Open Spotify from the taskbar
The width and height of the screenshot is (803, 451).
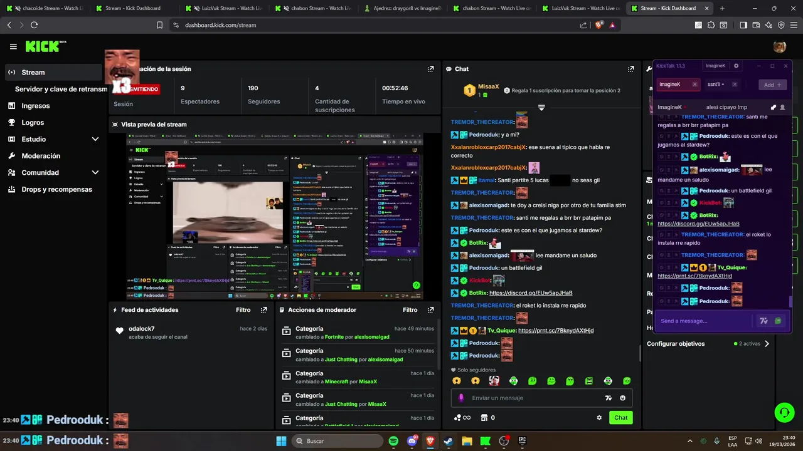click(393, 441)
